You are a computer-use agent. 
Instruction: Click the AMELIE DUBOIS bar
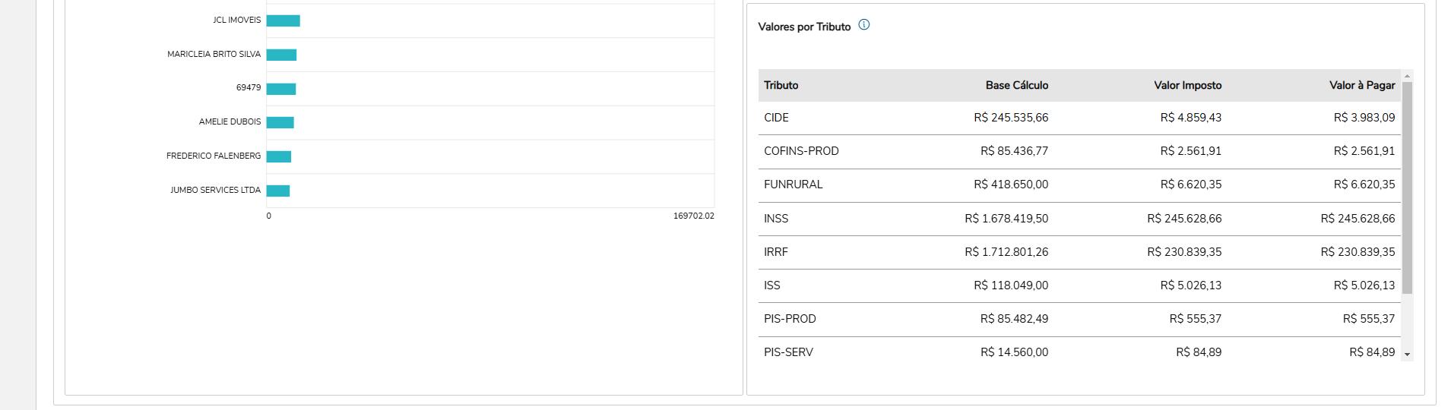280,122
